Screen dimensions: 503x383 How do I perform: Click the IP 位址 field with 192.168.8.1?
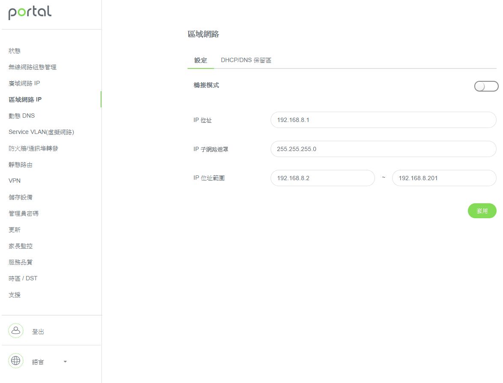[383, 120]
